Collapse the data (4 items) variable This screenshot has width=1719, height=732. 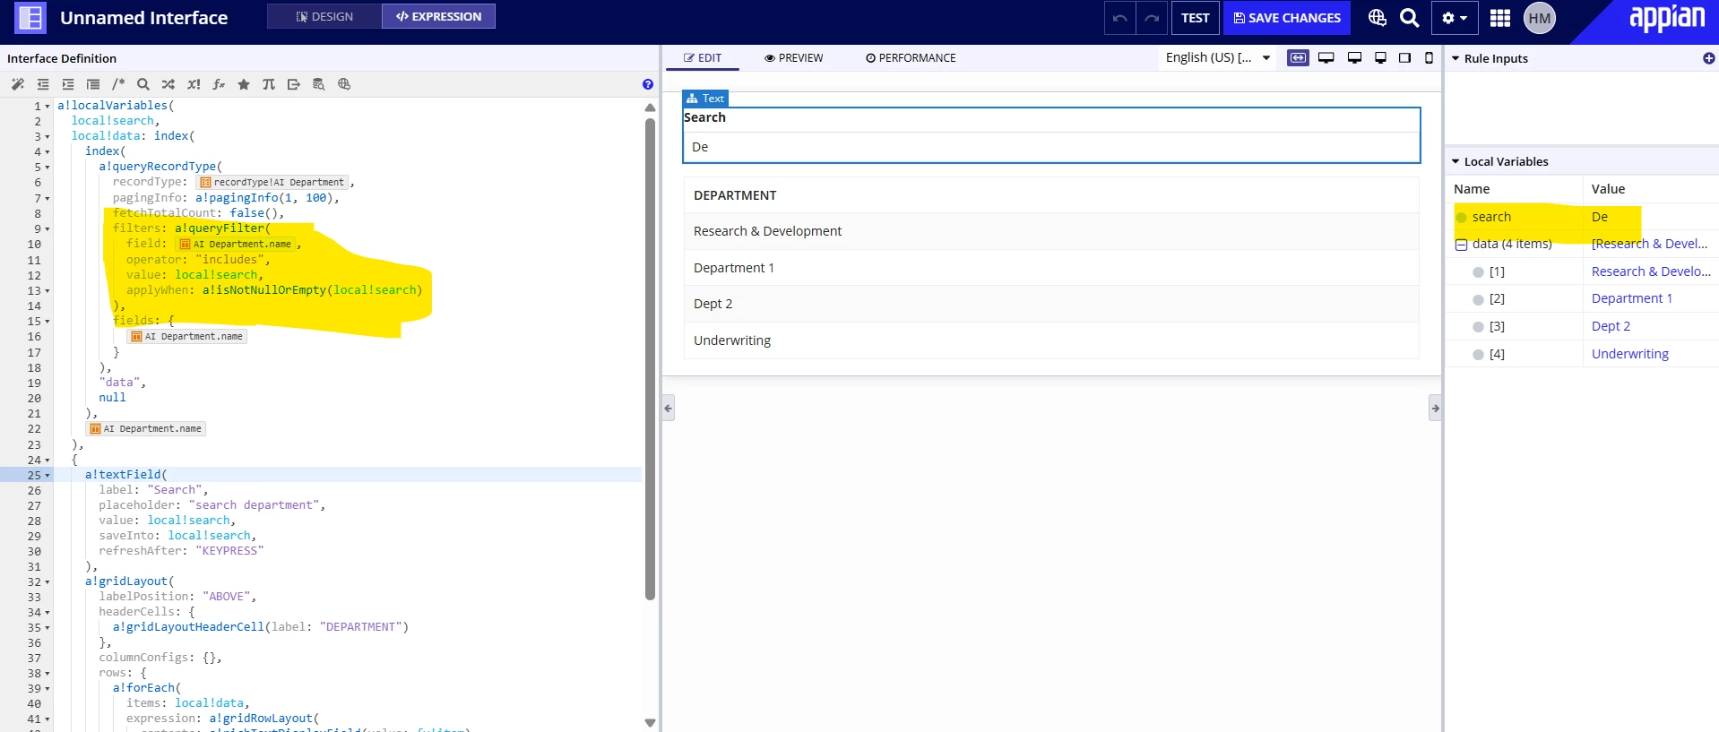(x=1461, y=245)
